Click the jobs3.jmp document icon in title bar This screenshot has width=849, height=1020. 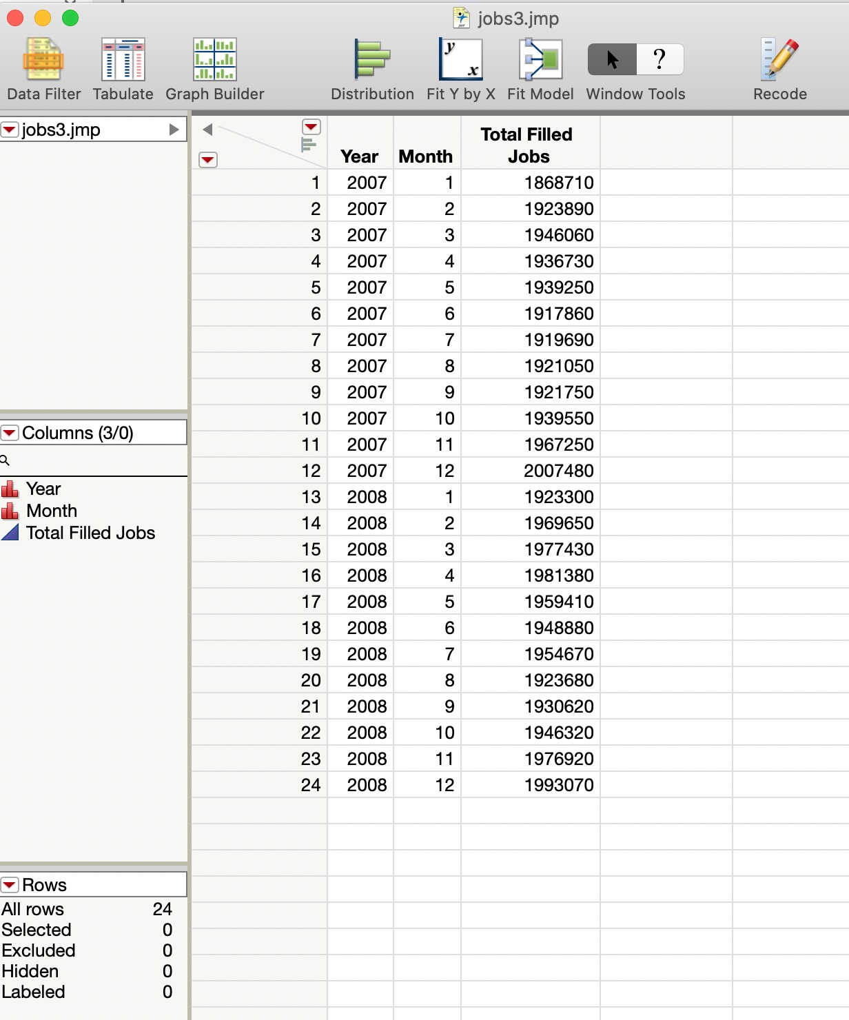click(x=461, y=18)
